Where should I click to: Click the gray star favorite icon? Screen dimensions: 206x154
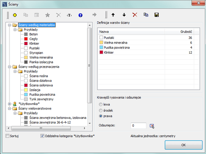(x=48, y=15)
